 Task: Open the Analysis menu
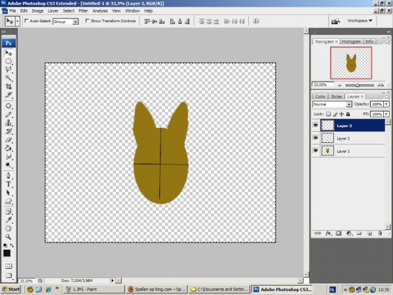coord(100,10)
